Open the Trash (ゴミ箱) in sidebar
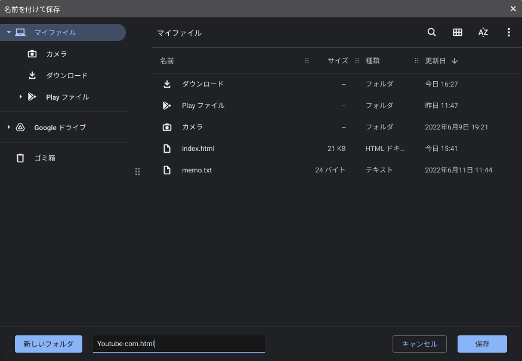Image resolution: width=522 pixels, height=361 pixels. tap(44, 158)
